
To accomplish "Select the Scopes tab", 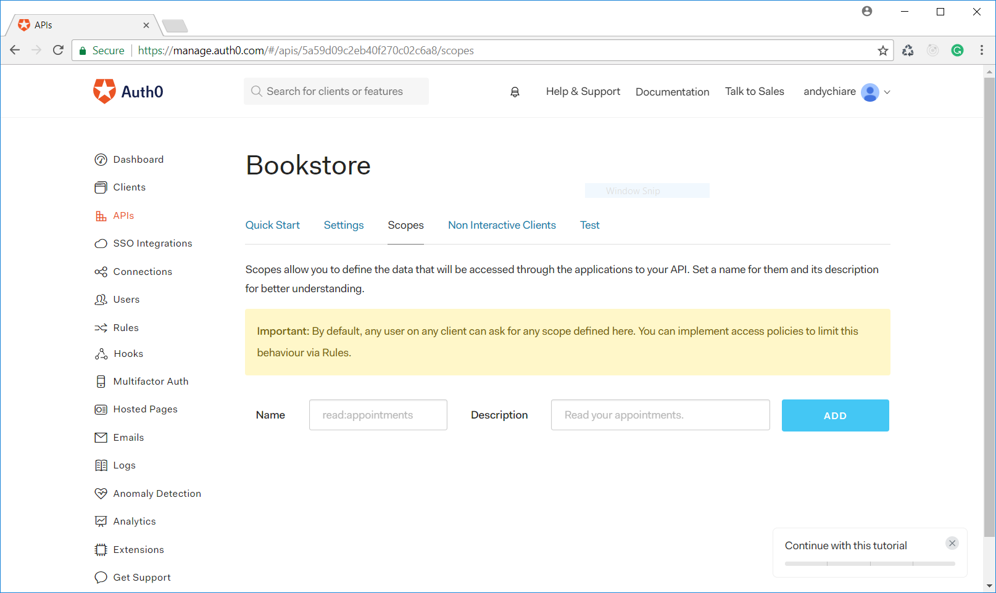I will [406, 225].
